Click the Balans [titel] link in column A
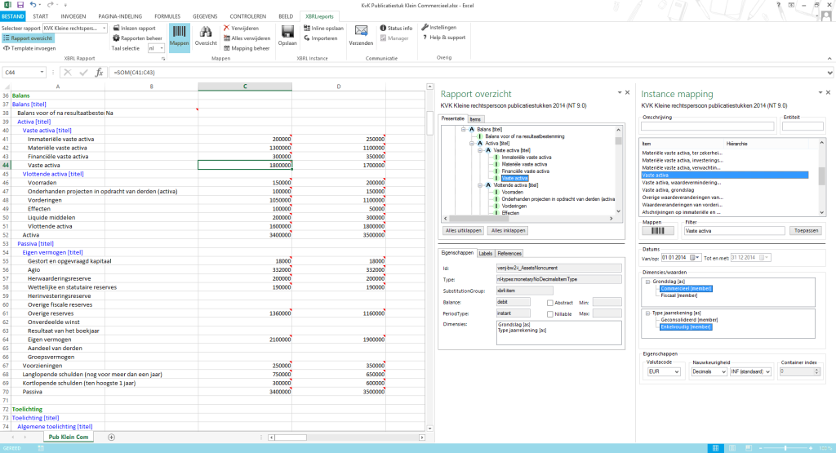The image size is (836, 453). point(29,104)
